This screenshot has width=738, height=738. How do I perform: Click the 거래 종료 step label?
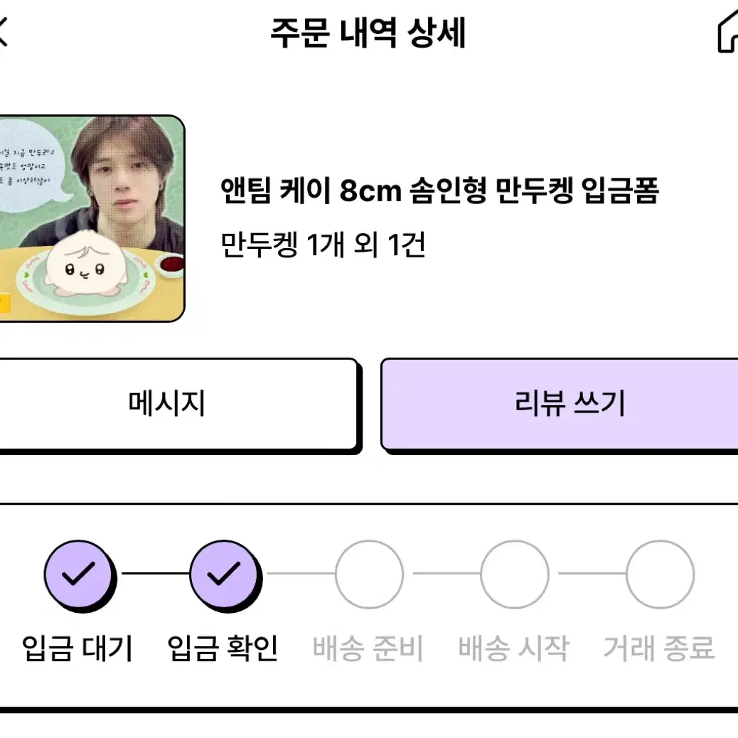click(x=659, y=648)
